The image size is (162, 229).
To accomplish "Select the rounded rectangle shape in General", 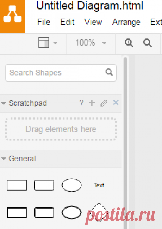I will [x=44, y=185].
